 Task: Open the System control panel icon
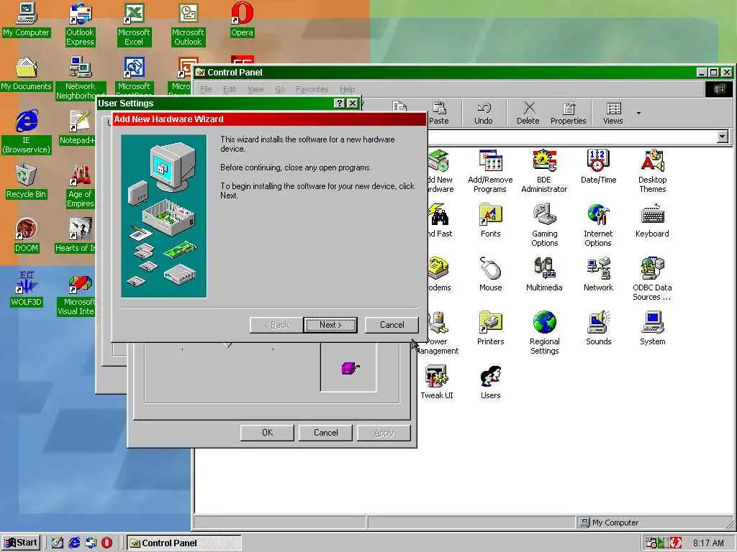[652, 328]
